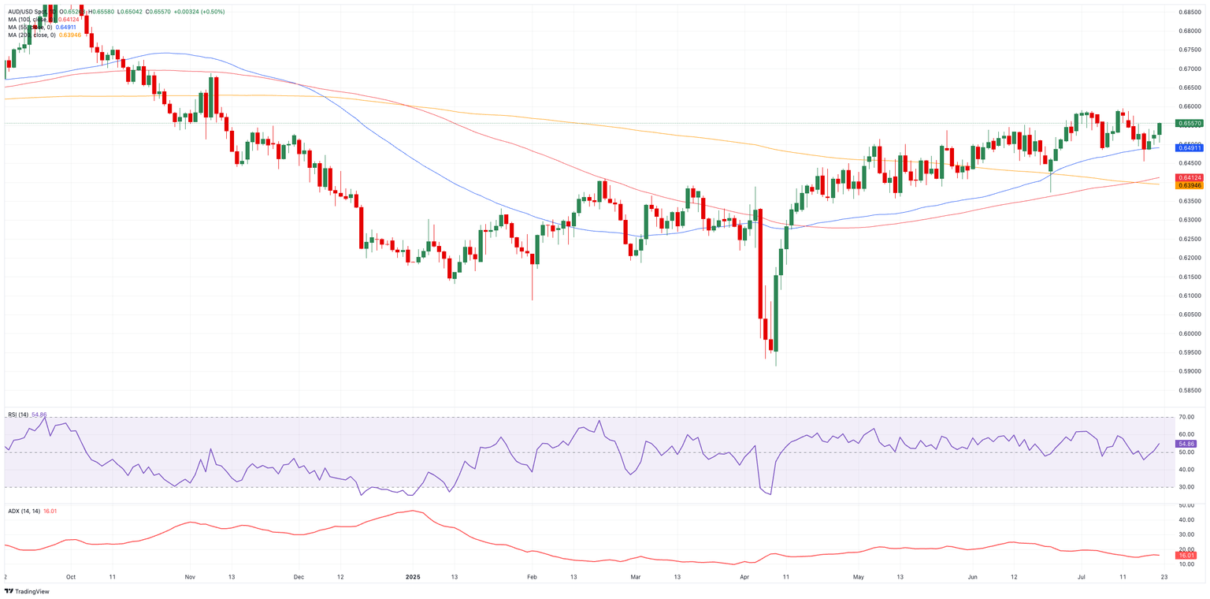Click the red 0.64124 MA price tag

[1189, 178]
